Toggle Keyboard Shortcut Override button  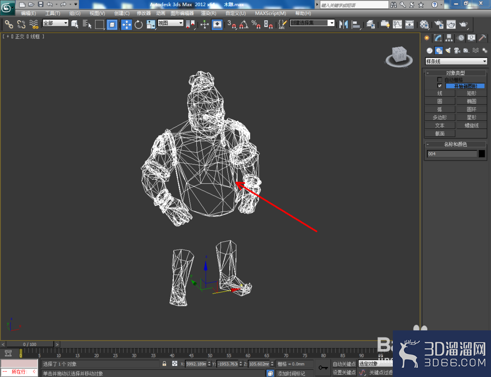pyautogui.click(x=217, y=24)
